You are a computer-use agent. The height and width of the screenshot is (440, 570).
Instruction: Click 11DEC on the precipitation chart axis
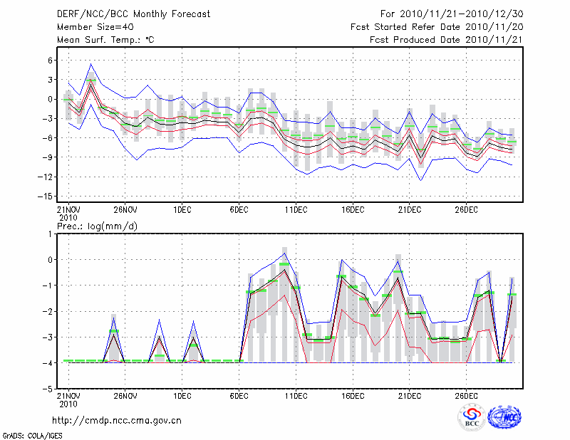click(296, 397)
